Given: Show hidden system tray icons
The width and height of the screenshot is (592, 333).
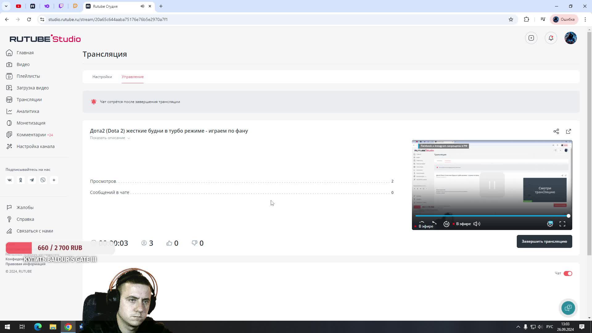Looking at the screenshot, I should coord(518,327).
